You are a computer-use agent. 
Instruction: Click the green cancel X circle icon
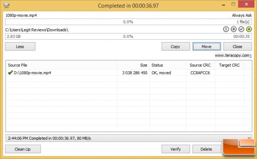(x=249, y=29)
